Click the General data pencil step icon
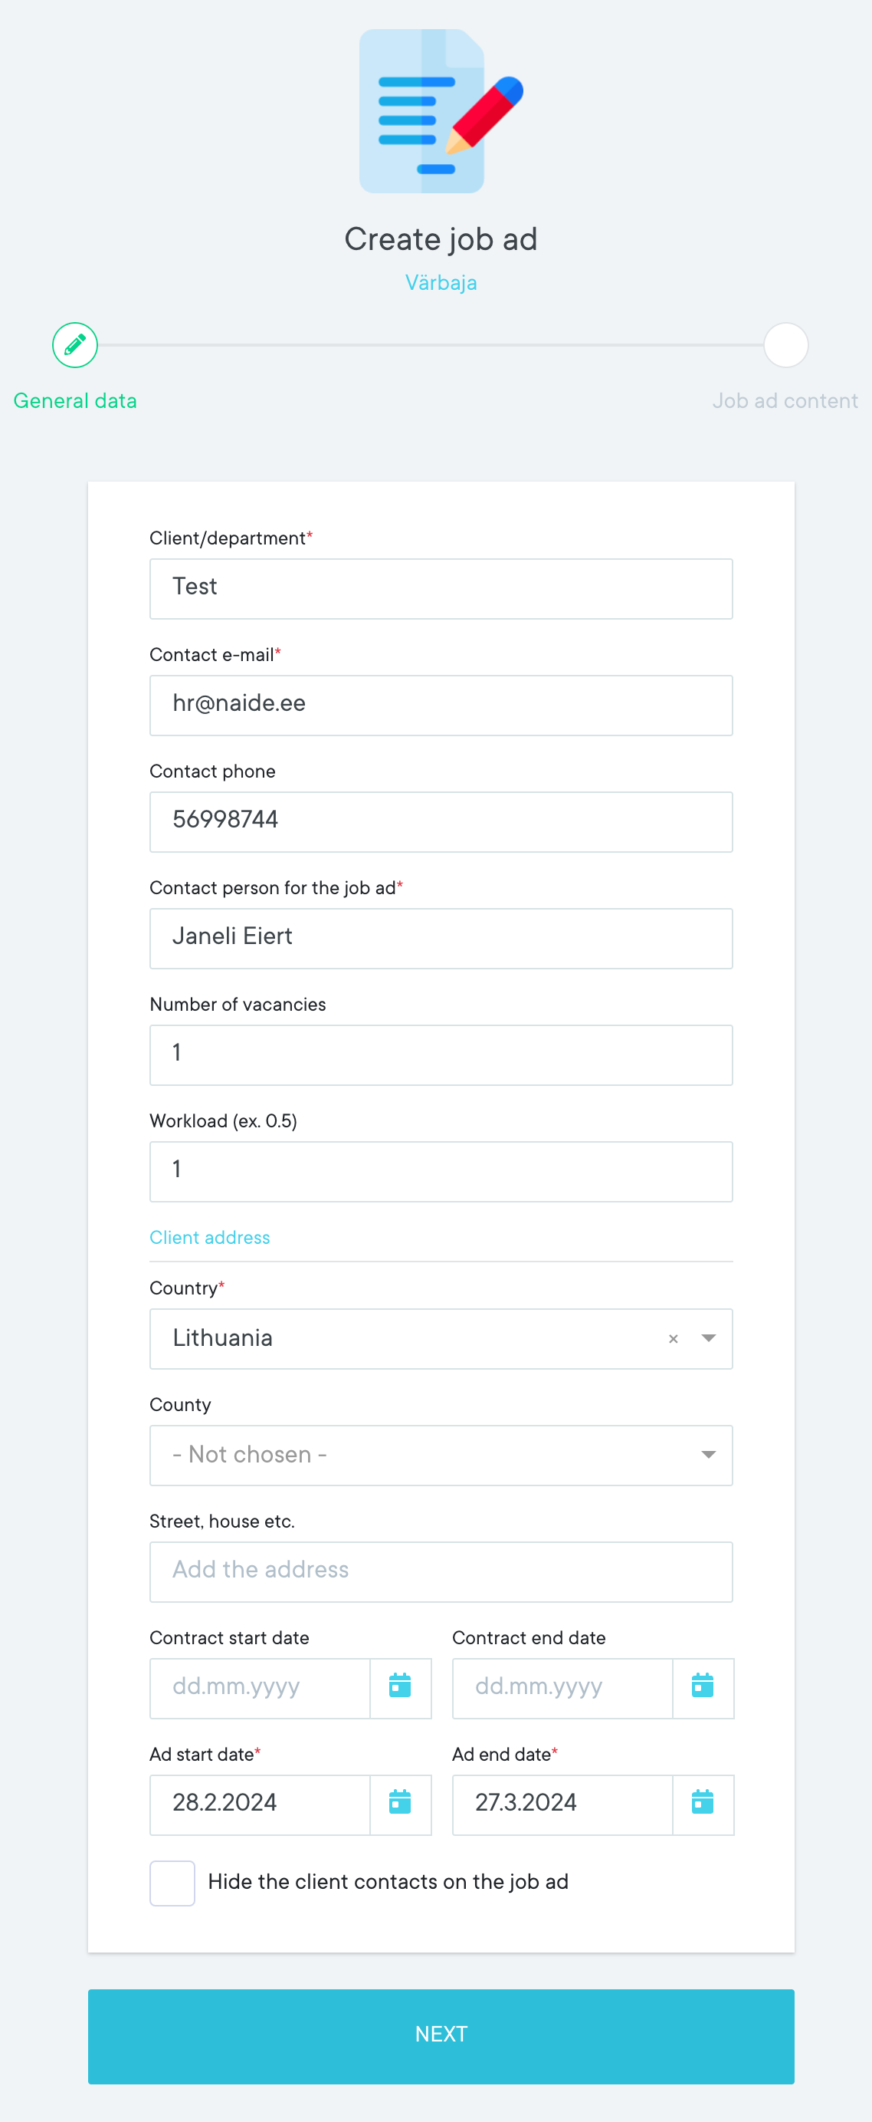This screenshot has width=872, height=2122. pos(75,345)
